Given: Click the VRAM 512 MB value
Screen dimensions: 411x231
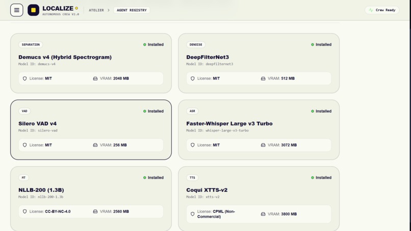Looking at the screenshot, I should point(288,79).
